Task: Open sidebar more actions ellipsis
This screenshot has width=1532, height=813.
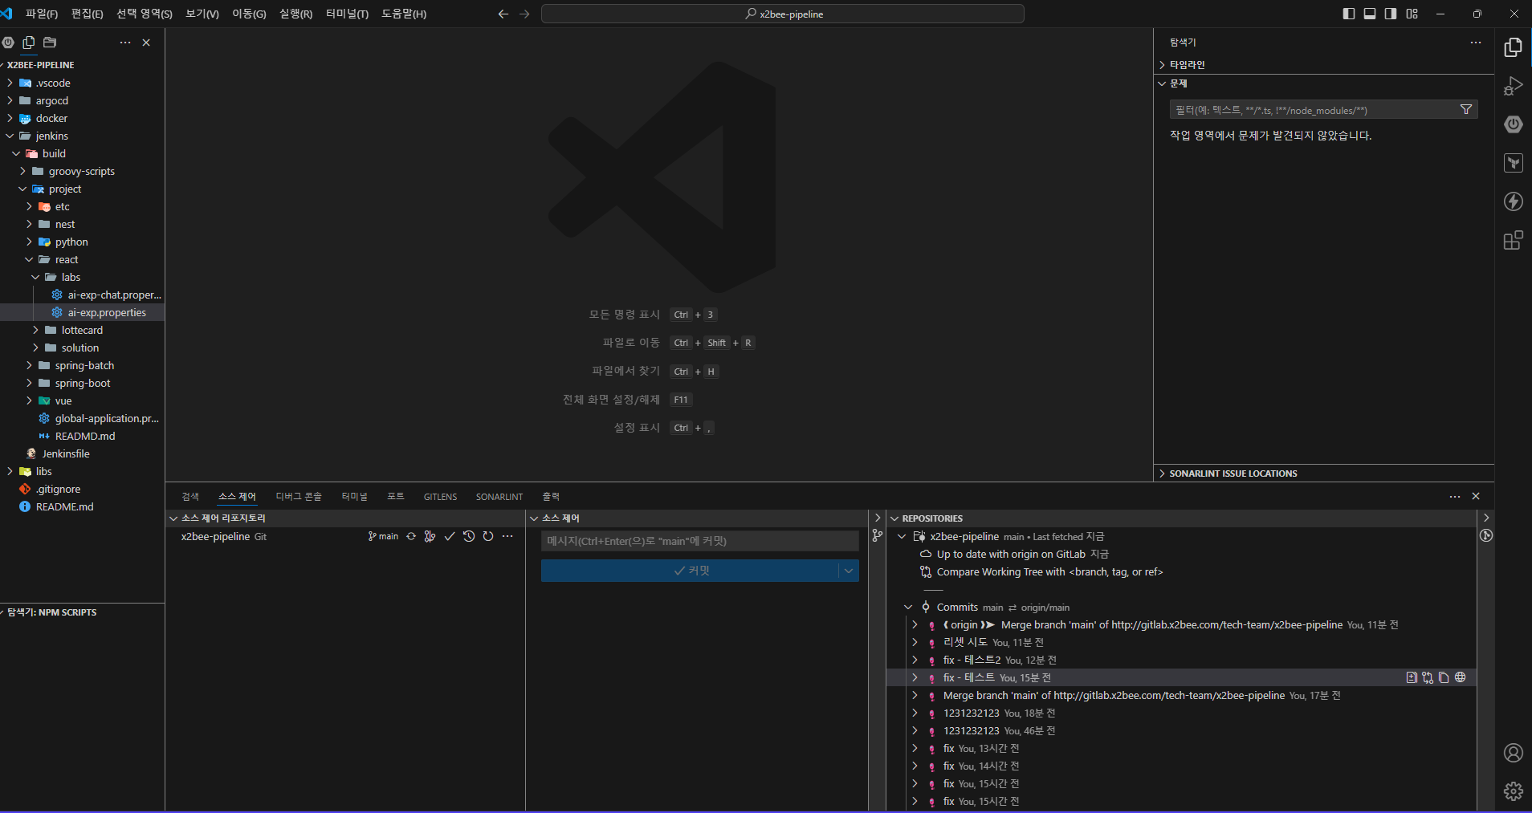Action: tap(125, 43)
